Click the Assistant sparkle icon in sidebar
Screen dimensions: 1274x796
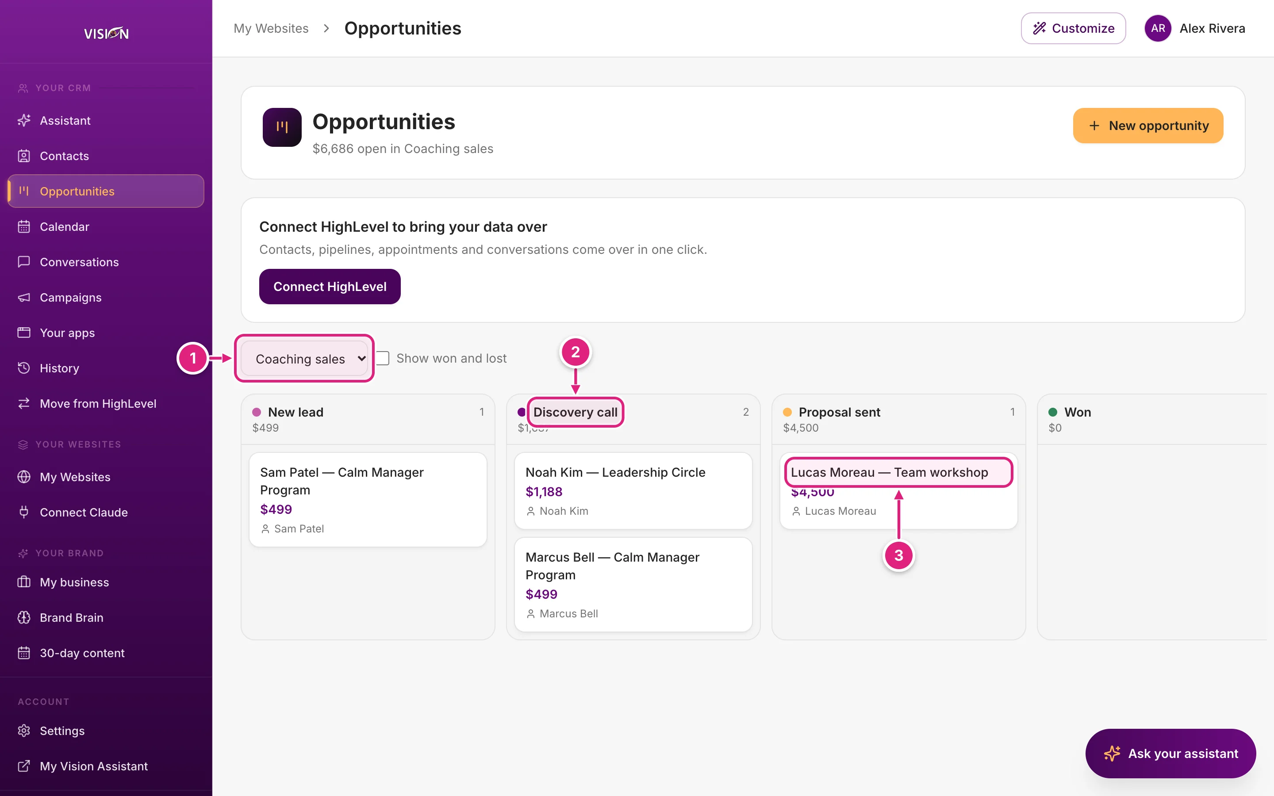click(24, 121)
